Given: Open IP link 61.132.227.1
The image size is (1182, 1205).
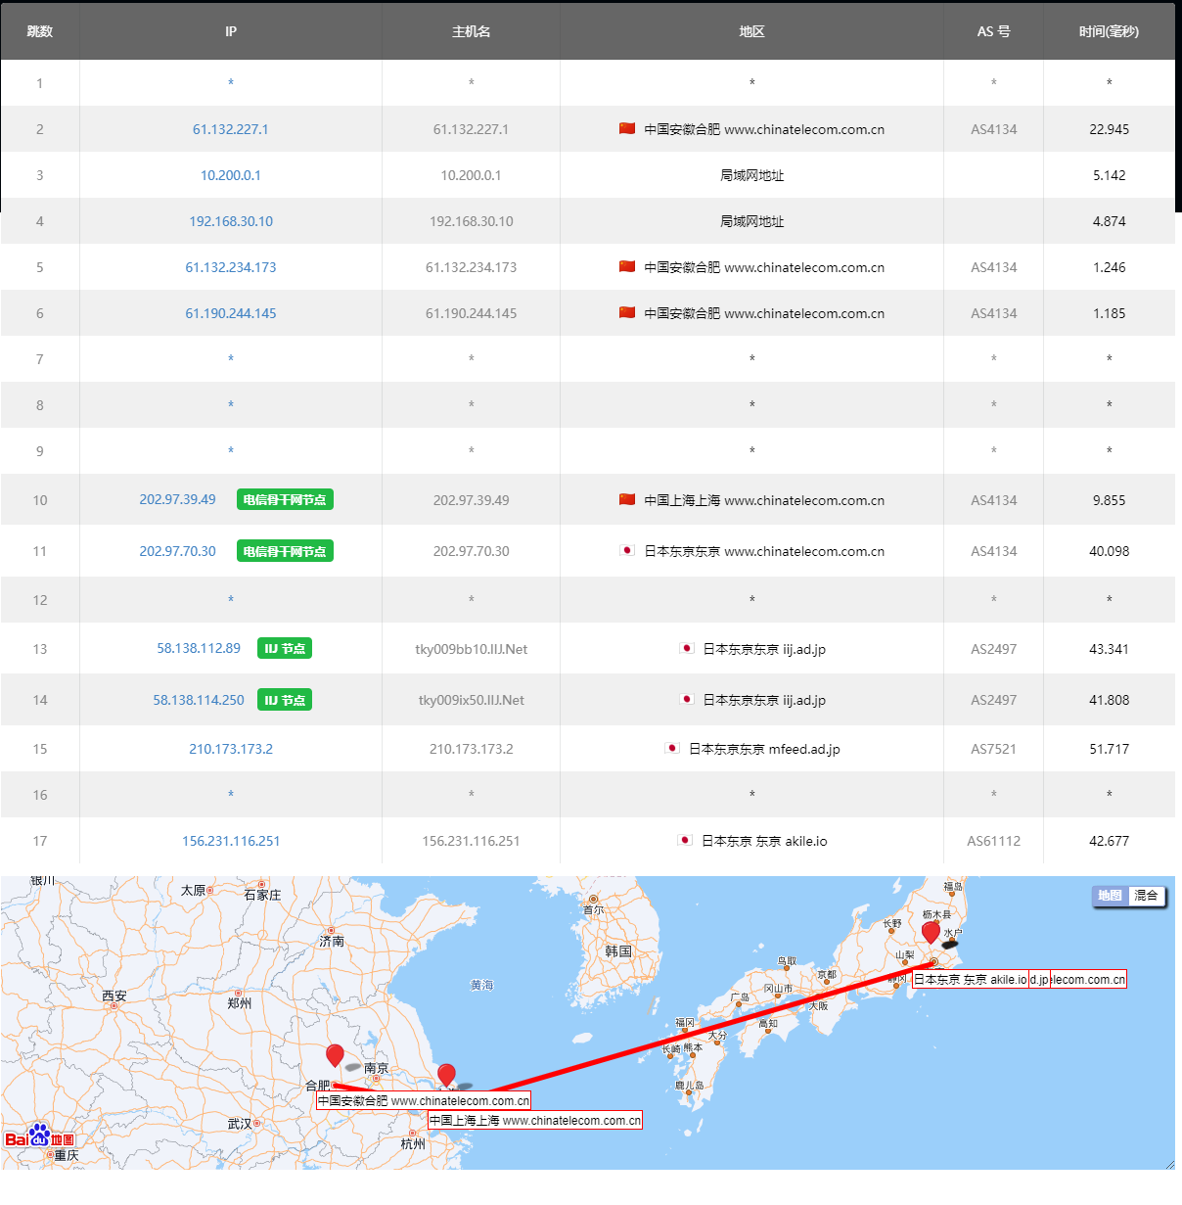Looking at the screenshot, I should 230,129.
